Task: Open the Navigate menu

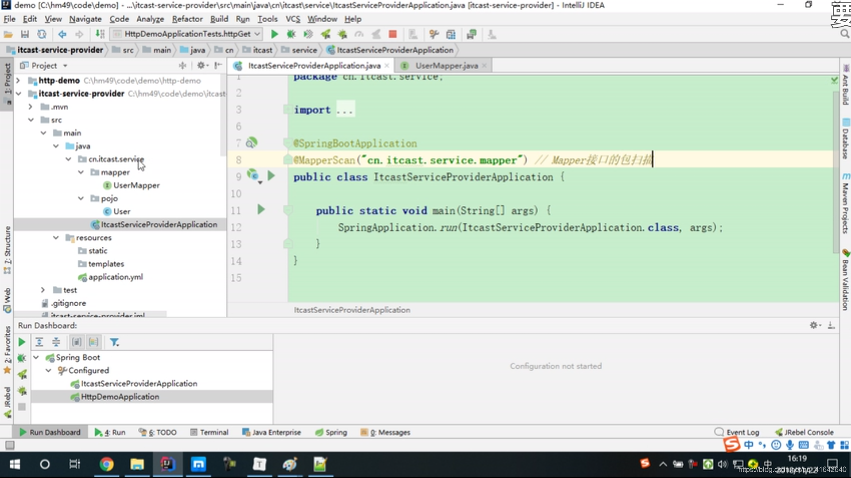Action: pyautogui.click(x=85, y=19)
